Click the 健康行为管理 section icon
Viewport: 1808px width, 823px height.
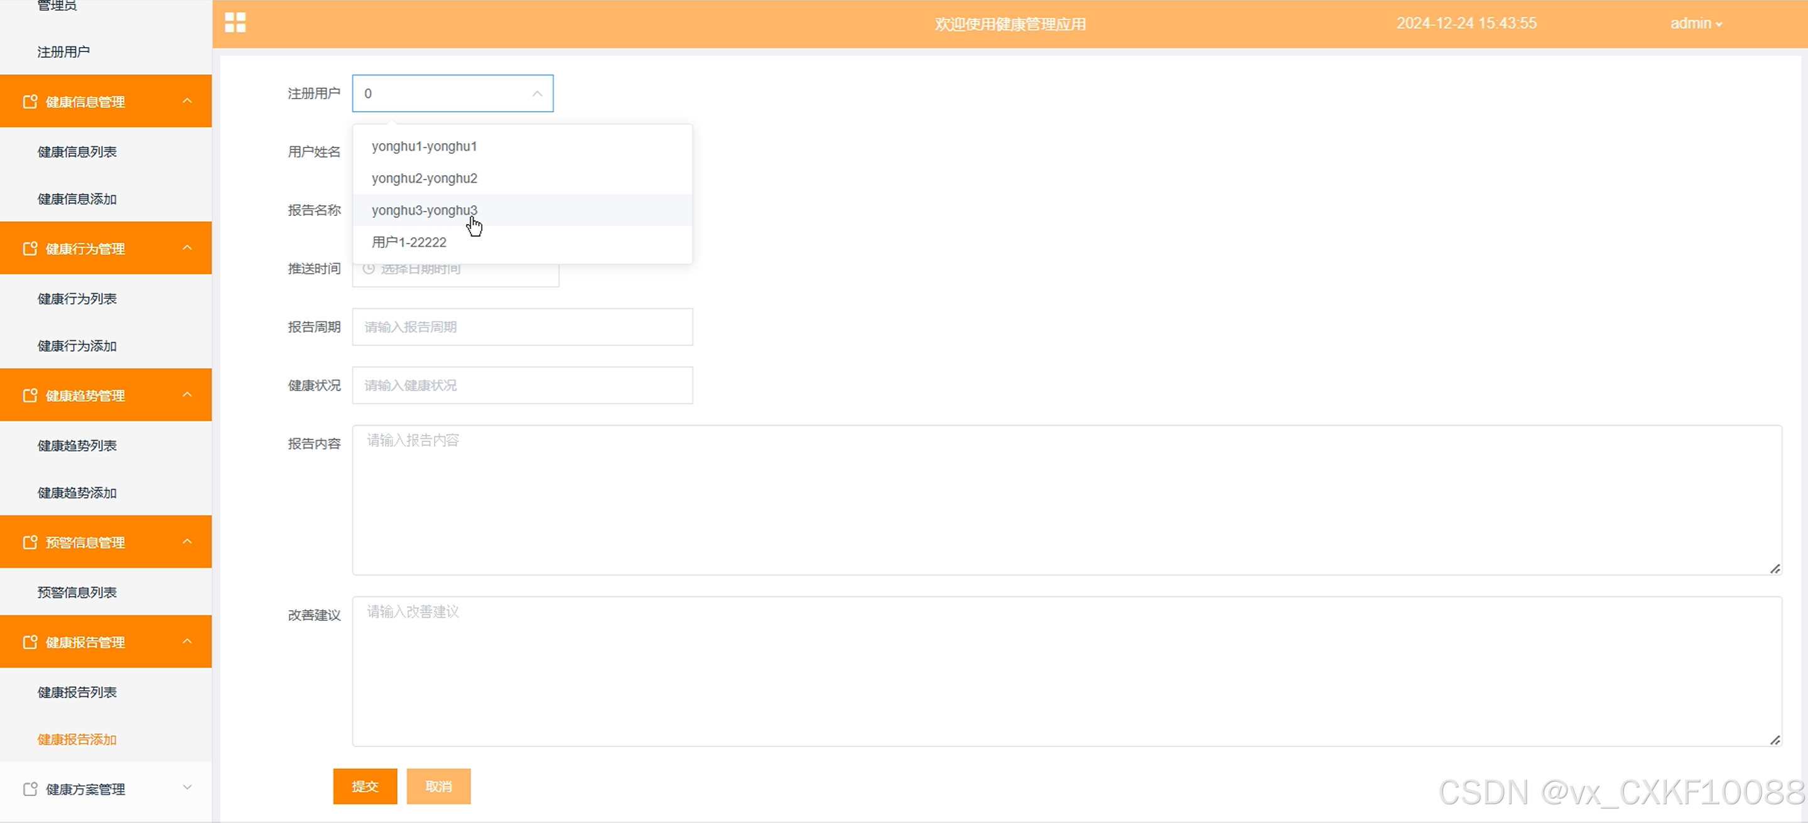(30, 249)
